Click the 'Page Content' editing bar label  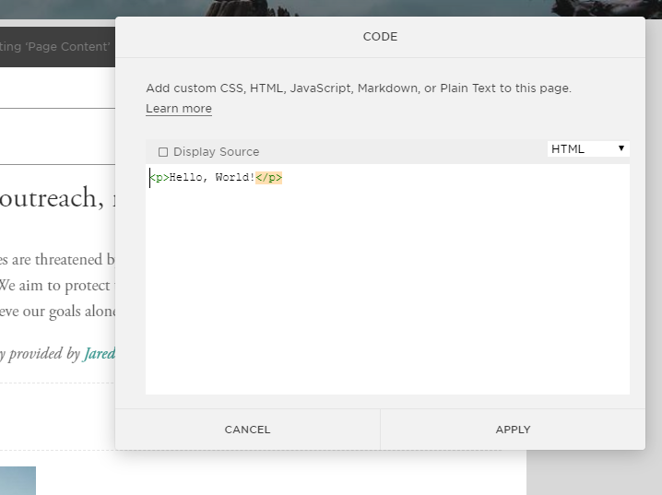(55, 46)
